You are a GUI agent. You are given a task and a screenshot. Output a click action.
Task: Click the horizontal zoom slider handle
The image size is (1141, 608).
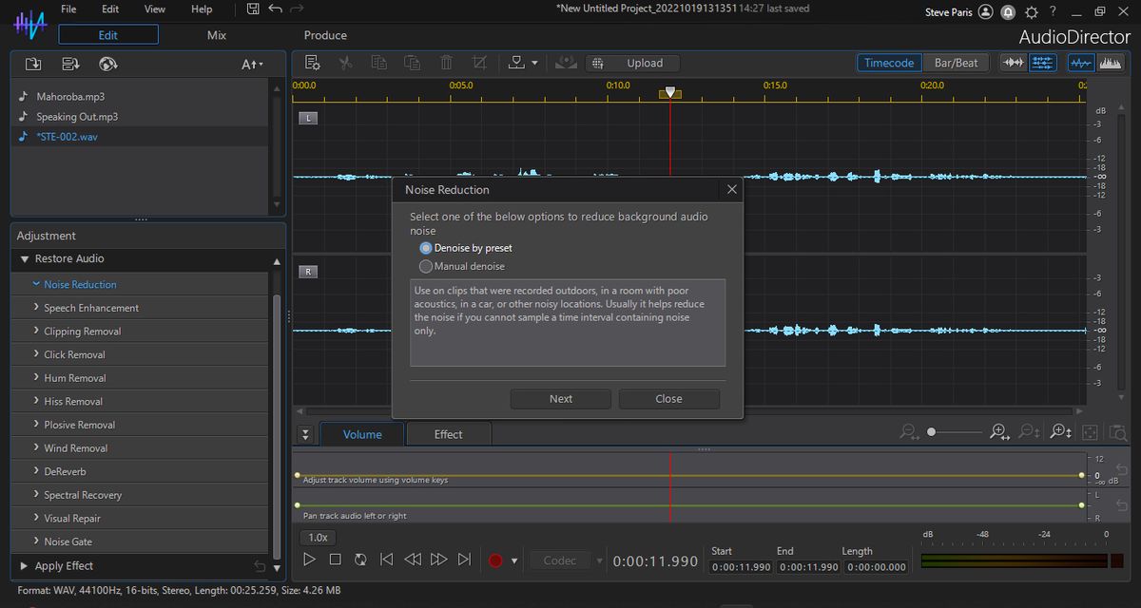(x=932, y=432)
